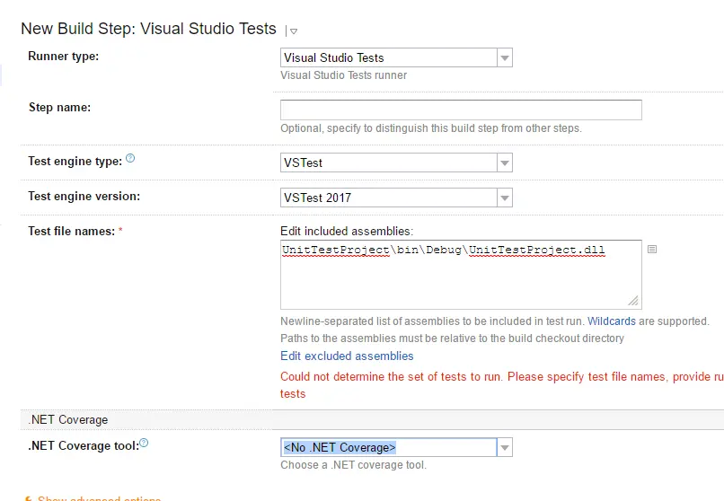The height and width of the screenshot is (501, 724).
Task: Follow the Wildcards link
Action: point(612,321)
